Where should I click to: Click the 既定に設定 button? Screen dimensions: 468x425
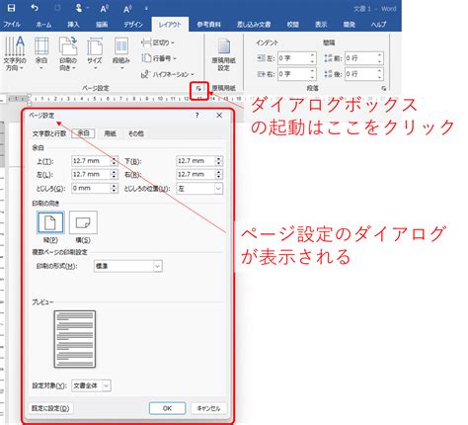coord(50,408)
